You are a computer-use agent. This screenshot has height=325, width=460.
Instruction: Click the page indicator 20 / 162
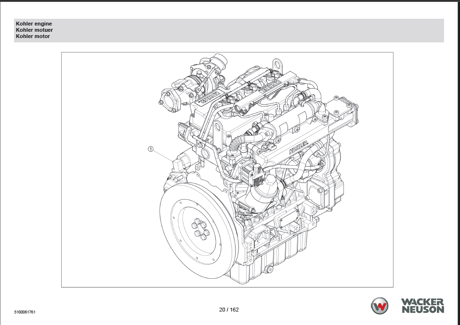pos(229,310)
